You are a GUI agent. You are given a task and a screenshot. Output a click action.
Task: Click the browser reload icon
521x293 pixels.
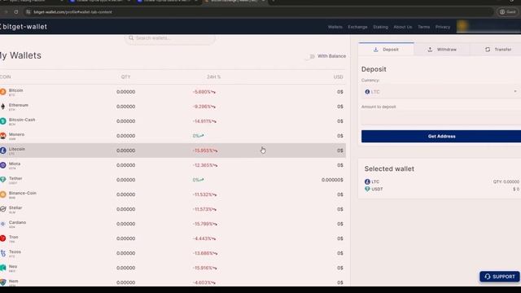click(x=16, y=12)
